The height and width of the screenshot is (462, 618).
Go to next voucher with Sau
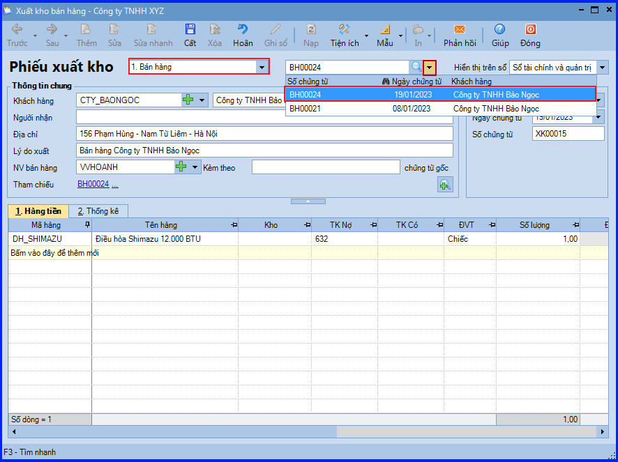[x=52, y=30]
